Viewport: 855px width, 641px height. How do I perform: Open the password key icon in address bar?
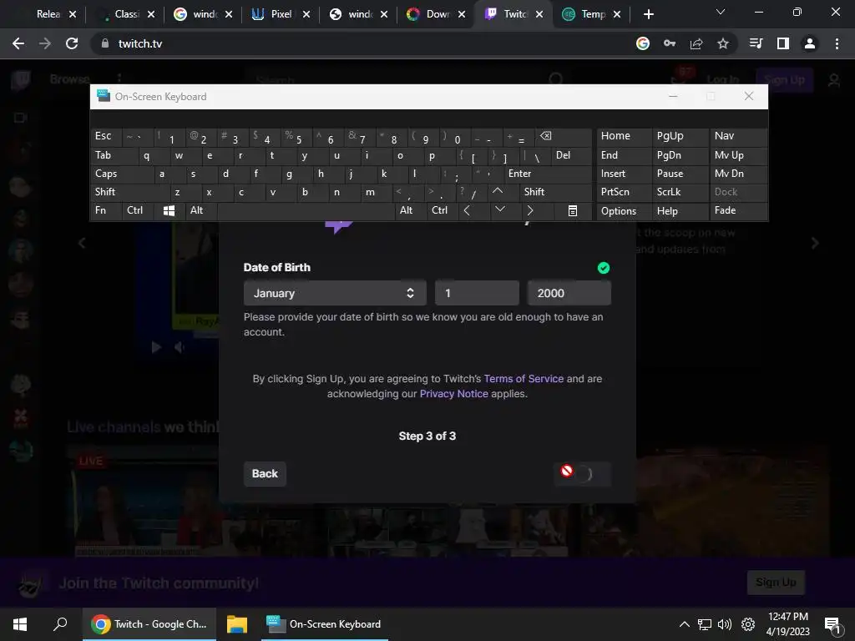670,43
